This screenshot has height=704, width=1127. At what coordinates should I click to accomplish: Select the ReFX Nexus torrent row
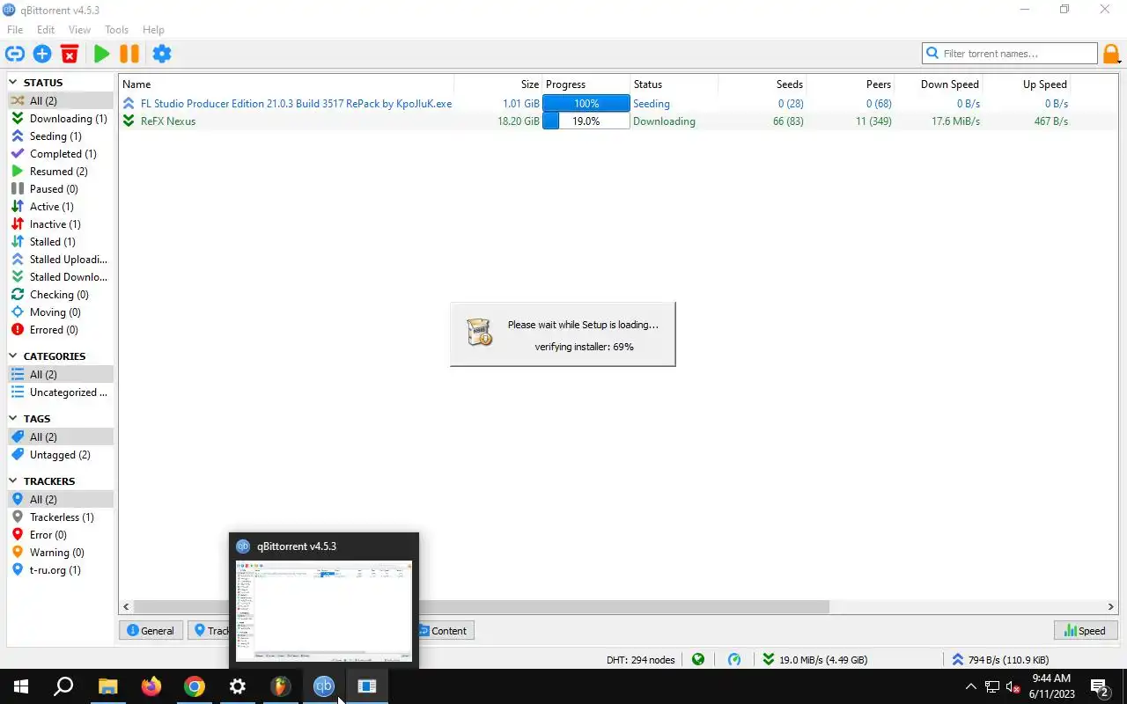[617, 121]
